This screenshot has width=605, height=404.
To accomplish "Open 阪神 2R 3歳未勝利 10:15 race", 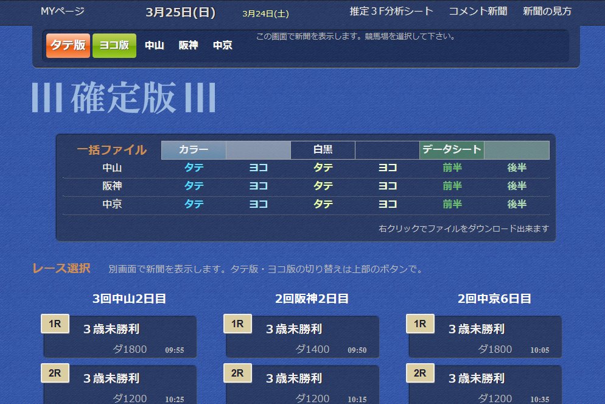I will [x=302, y=385].
